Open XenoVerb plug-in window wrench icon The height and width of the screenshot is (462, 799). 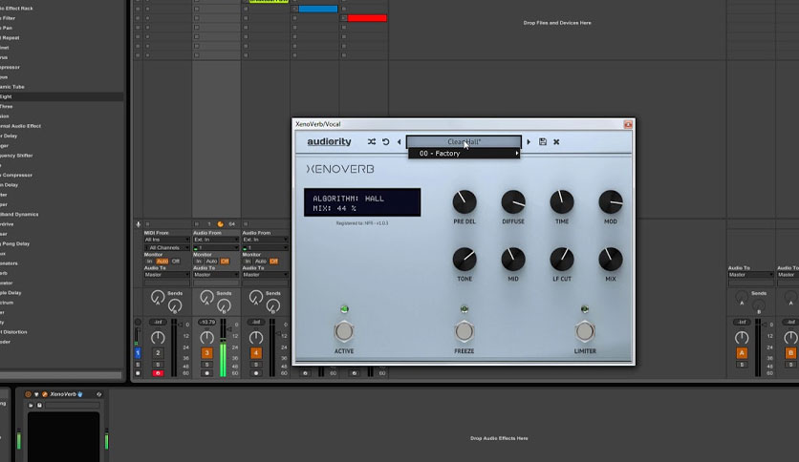[x=44, y=394]
